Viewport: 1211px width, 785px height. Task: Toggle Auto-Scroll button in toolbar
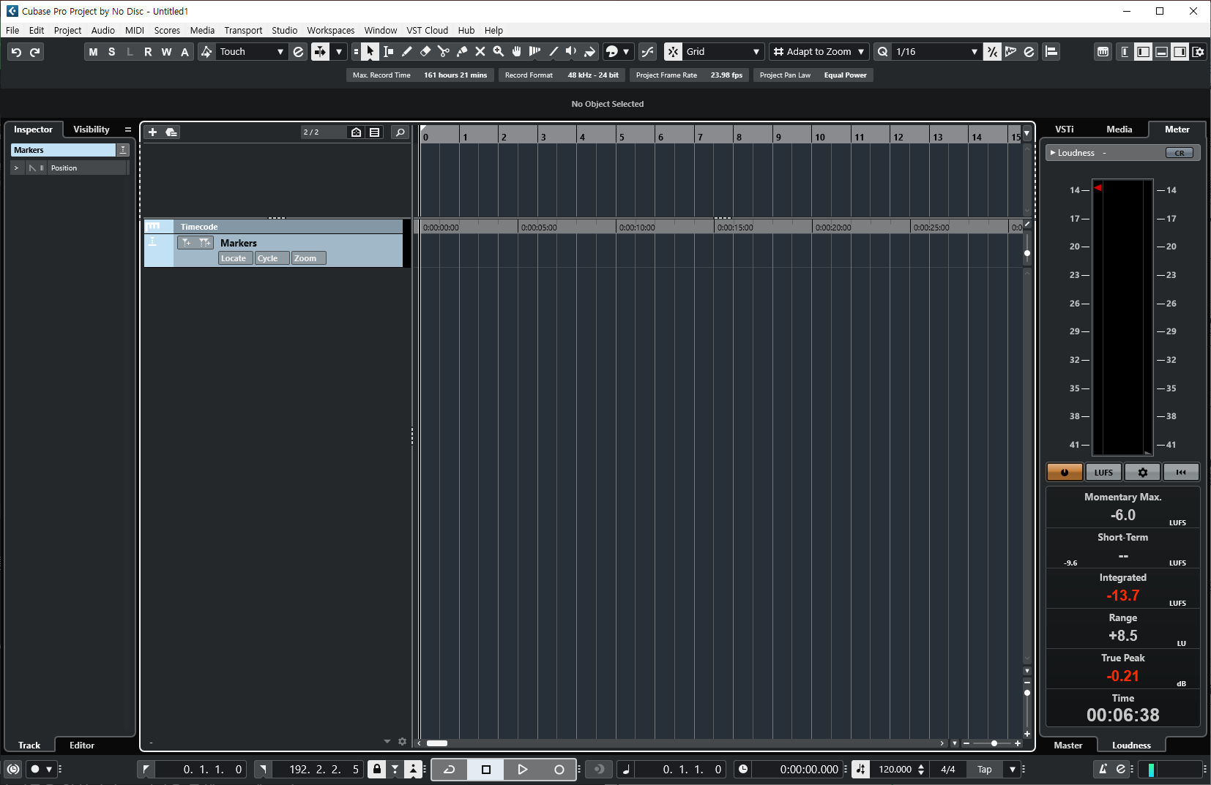pyautogui.click(x=320, y=52)
